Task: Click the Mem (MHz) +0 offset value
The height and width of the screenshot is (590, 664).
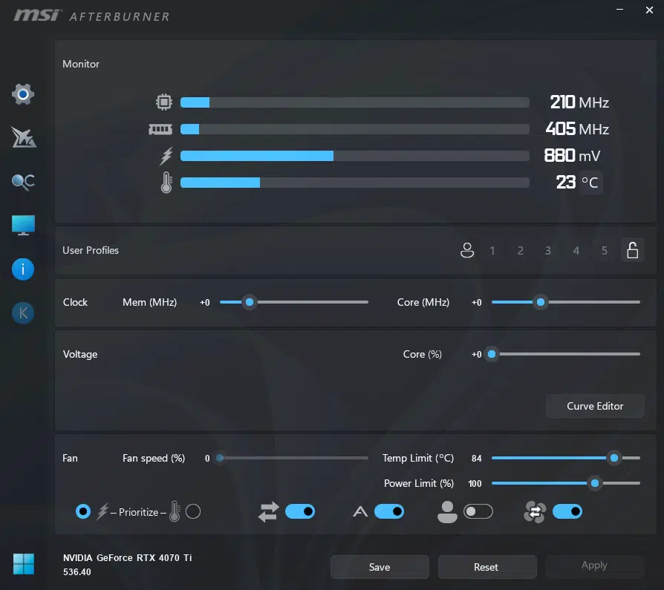Action: [204, 303]
